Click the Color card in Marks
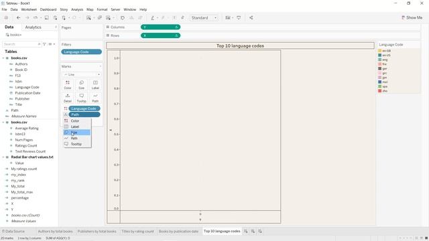Image resolution: width=429 pixels, height=241 pixels. click(68, 85)
